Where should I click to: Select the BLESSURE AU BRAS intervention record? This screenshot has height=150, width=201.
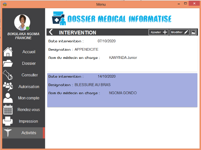[x=122, y=90]
